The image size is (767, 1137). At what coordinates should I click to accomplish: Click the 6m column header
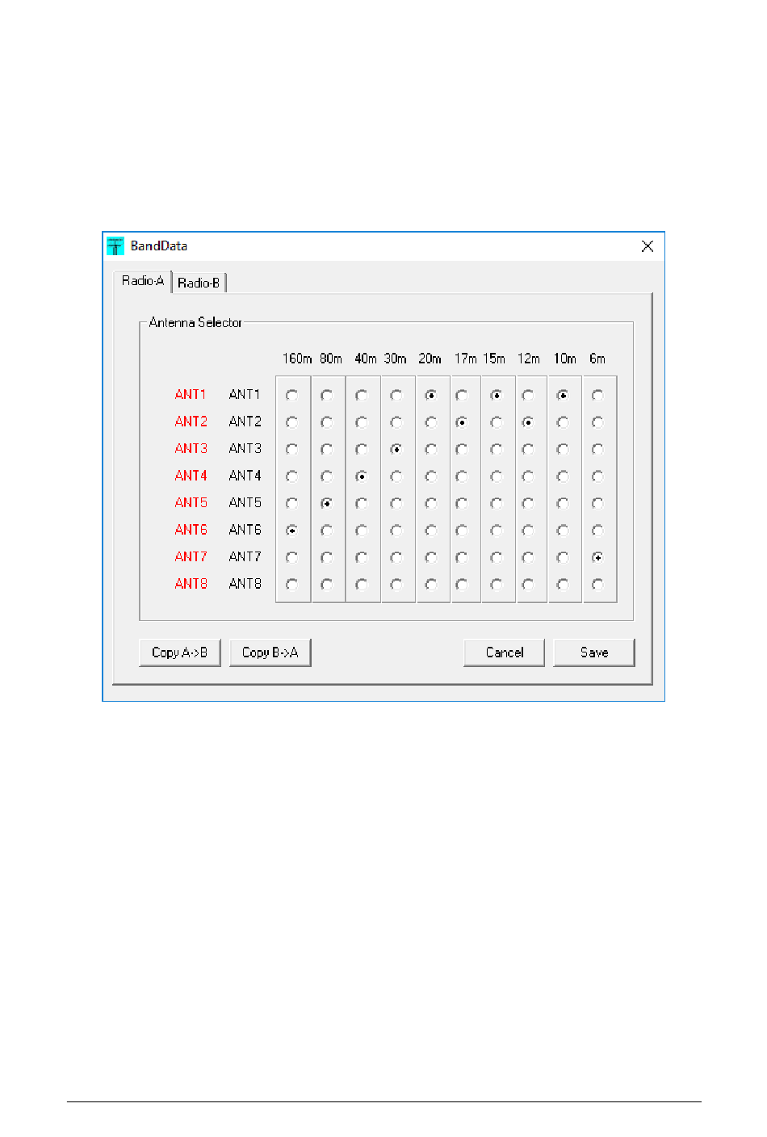pos(597,359)
